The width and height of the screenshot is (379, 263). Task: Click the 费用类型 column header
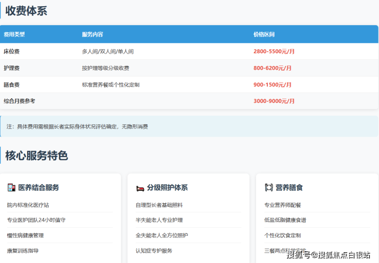tap(14, 35)
